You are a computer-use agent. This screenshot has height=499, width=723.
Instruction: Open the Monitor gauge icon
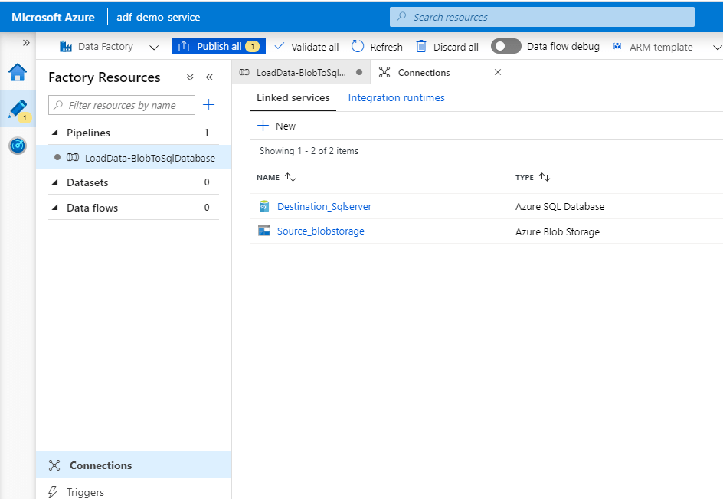[17, 145]
